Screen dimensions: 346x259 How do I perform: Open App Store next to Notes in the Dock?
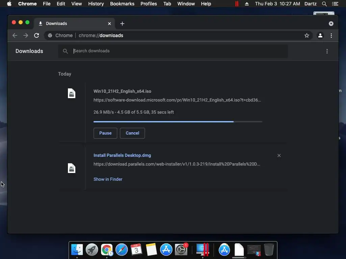(x=166, y=250)
